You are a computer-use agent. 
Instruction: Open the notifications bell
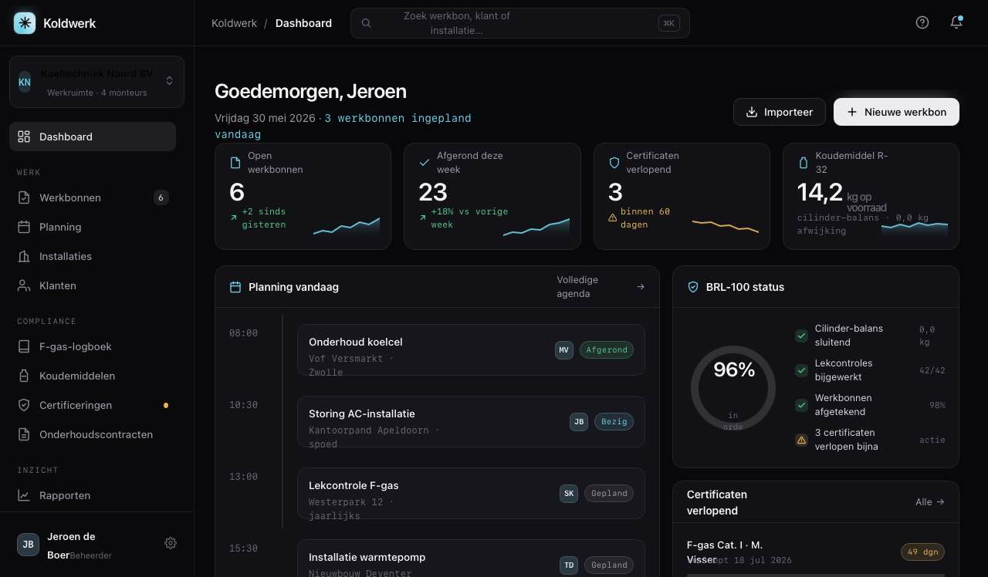pyautogui.click(x=956, y=22)
